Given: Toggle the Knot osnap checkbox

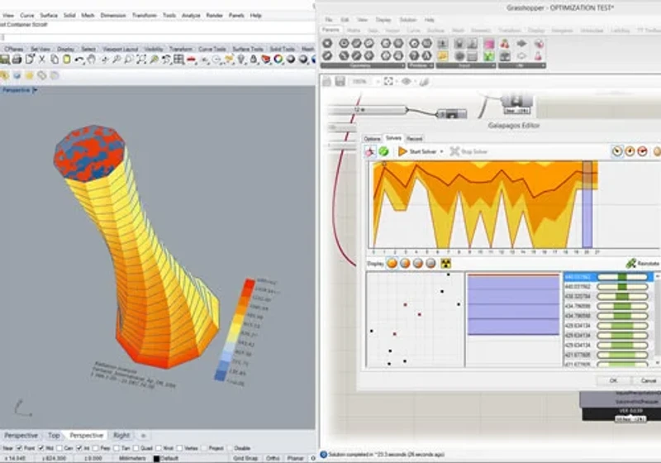Looking at the screenshot, I should (x=159, y=448).
